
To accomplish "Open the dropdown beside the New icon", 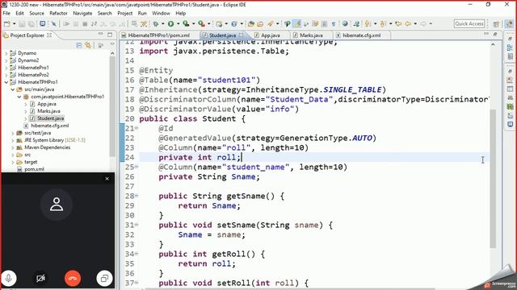I will point(14,23).
